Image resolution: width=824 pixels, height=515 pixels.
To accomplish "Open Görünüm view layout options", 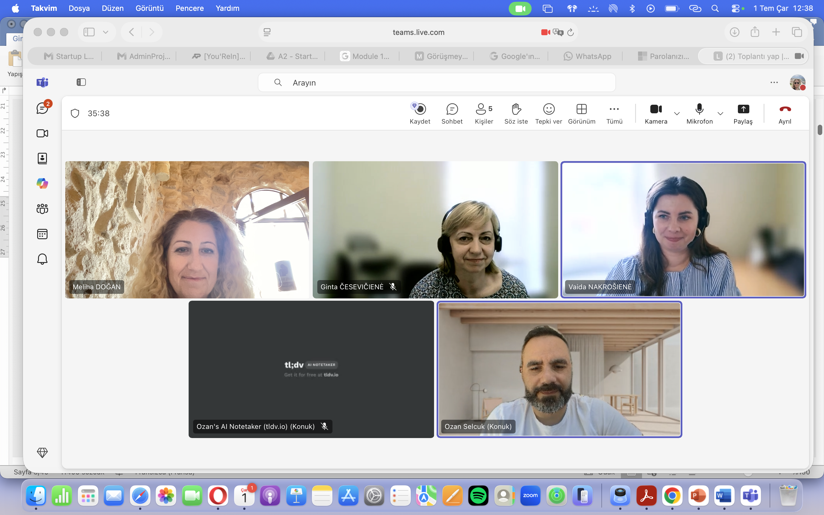I will 582,113.
